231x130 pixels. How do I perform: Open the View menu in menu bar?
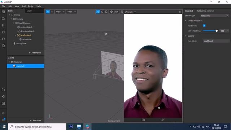point(17,6)
